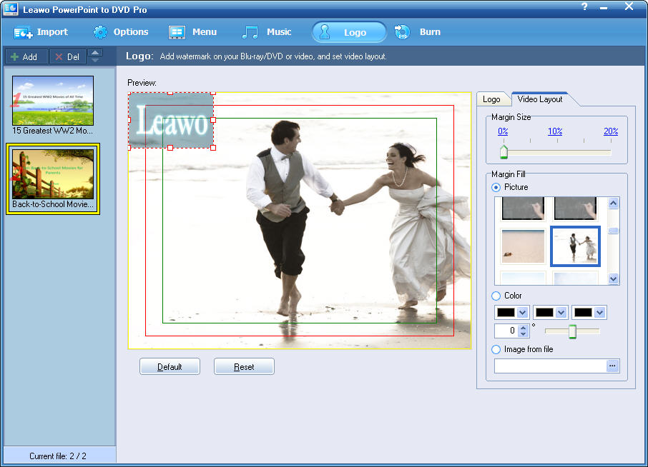Viewport: 648px width, 467px height.
Task: Switch to the Logo tab
Action: (491, 99)
